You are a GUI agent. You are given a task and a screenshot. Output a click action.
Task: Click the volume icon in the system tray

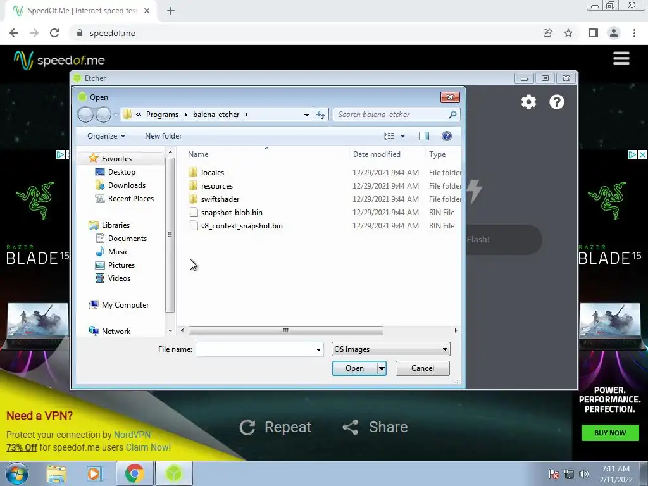[x=583, y=474]
